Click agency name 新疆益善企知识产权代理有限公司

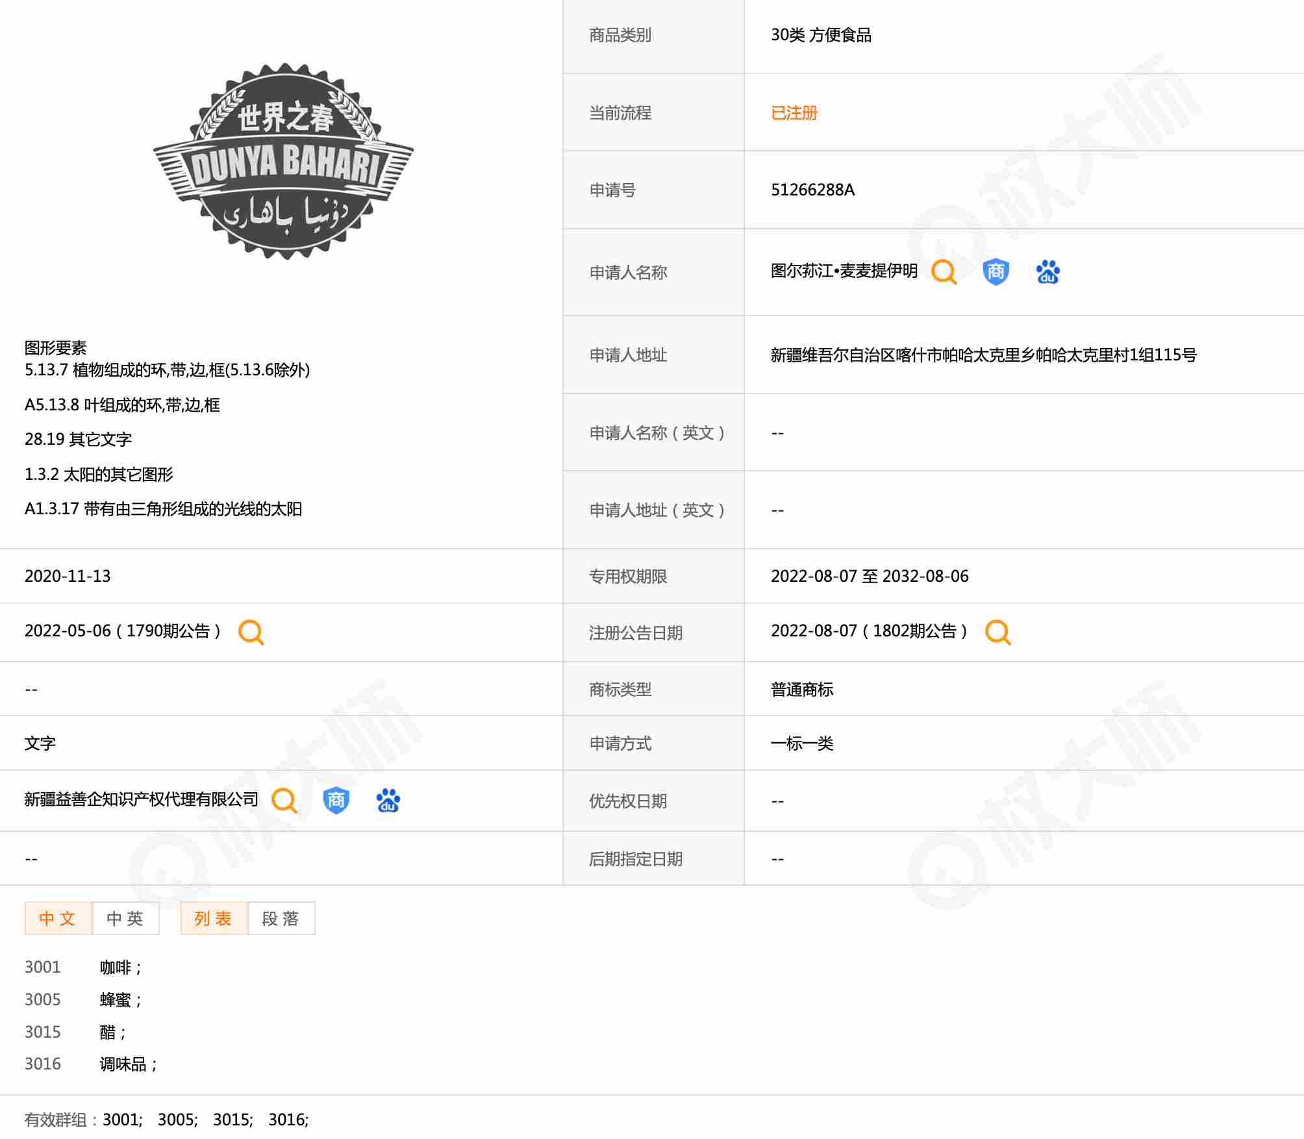point(141,799)
